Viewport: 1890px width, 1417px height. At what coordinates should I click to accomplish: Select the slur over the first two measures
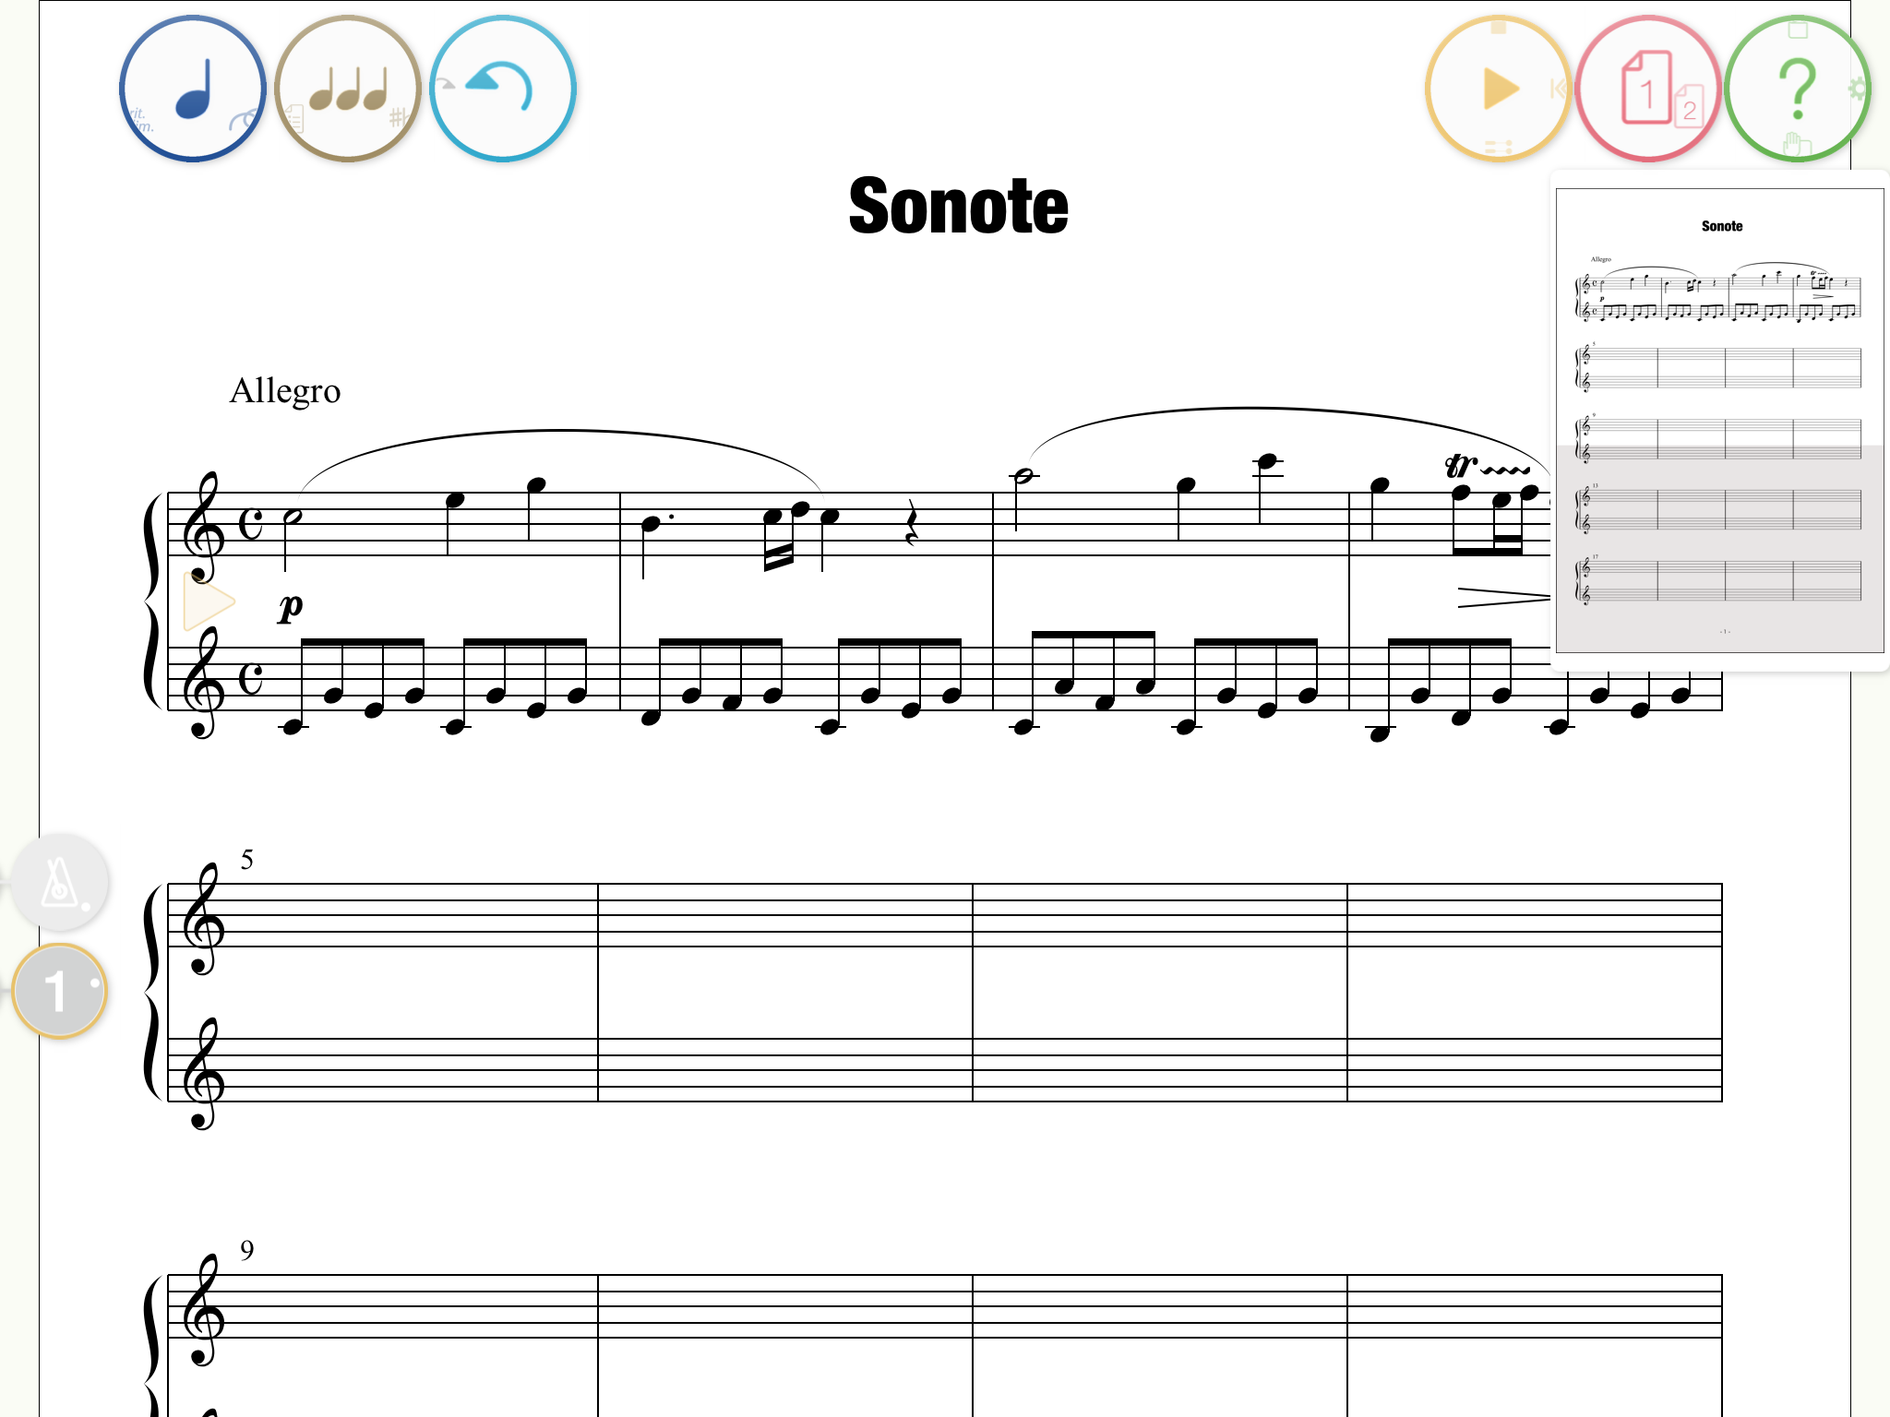coord(561,457)
